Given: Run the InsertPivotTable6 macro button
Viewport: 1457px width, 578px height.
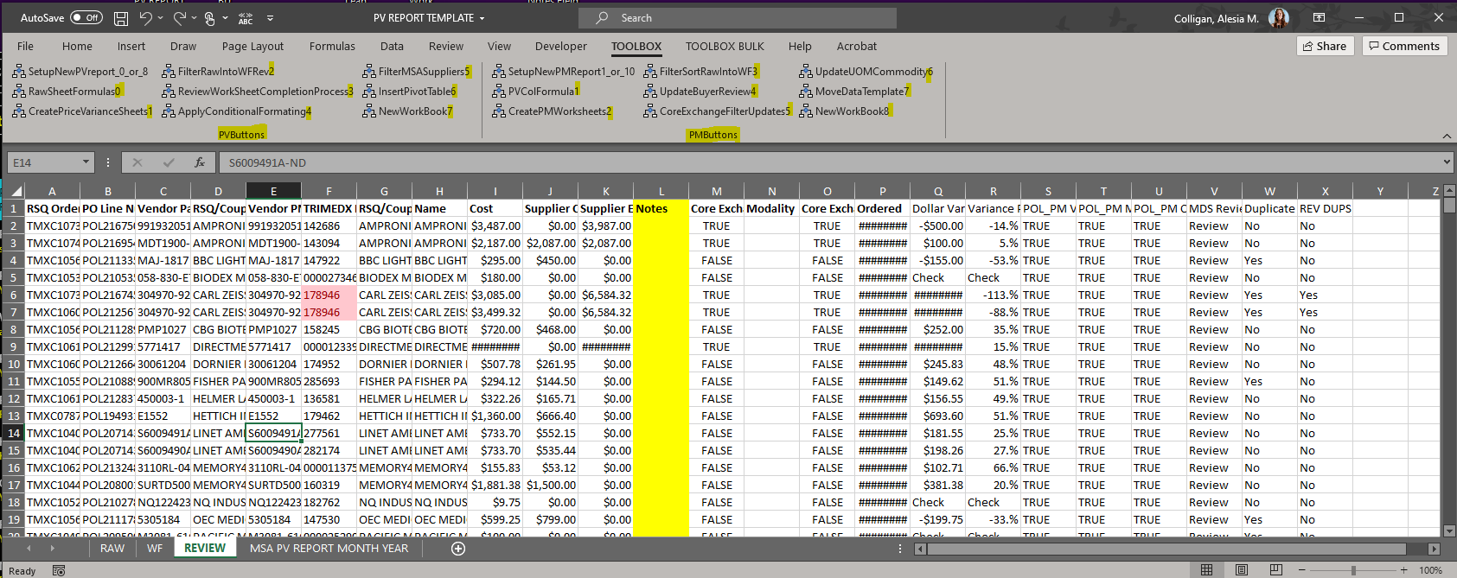Looking at the screenshot, I should pyautogui.click(x=410, y=92).
